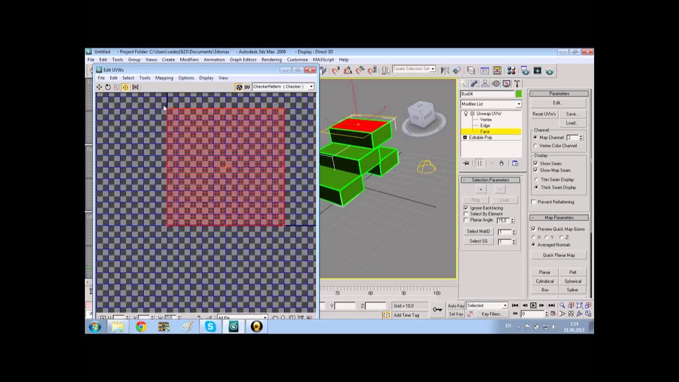The width and height of the screenshot is (679, 382).
Task: Open the Mapping menu in Edit UVWs
Action: (164, 78)
